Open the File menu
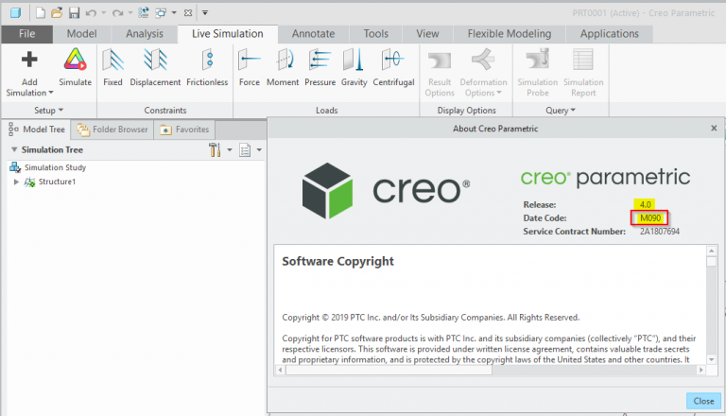The image size is (726, 416). click(26, 34)
